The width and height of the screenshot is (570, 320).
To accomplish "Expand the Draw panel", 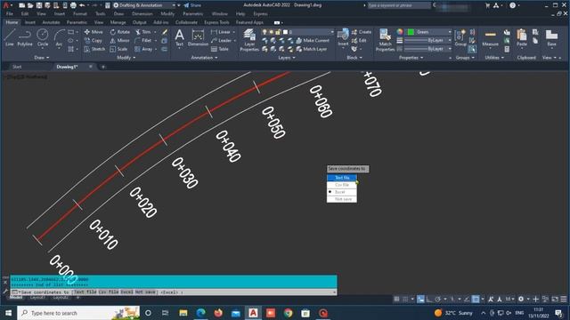I will click(42, 58).
